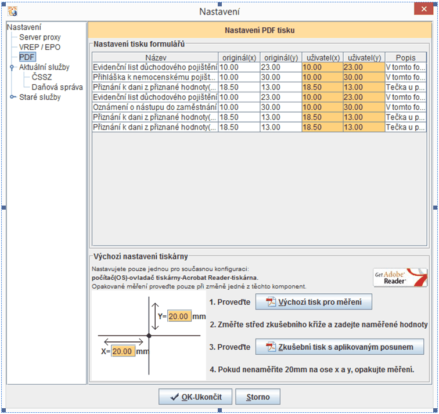The height and width of the screenshot is (414, 439).
Task: Click uživatel(y) cell for Oznámení o nástupu
Action: click(x=363, y=107)
